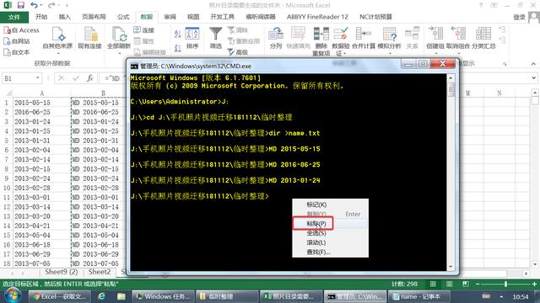The width and height of the screenshot is (540, 303).
Task: Switch to Page Break Preview view
Action: tap(466, 284)
